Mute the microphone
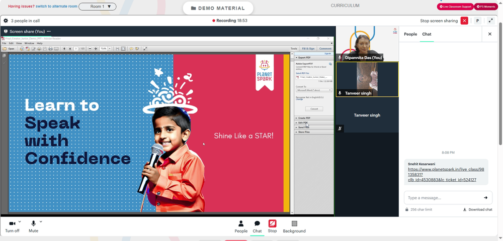Image resolution: width=503 pixels, height=241 pixels. (x=33, y=223)
